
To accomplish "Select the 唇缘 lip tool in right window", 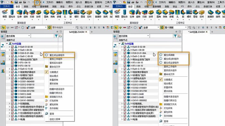I will click(x=195, y=14).
